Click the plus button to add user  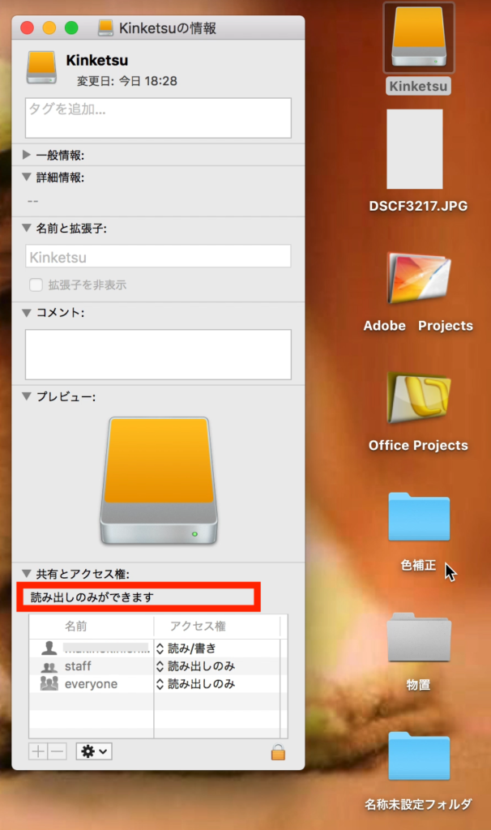point(38,751)
